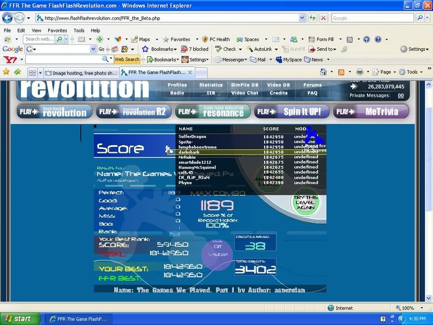Image resolution: width=433 pixels, height=325 pixels.
Task: Click the Print icon in command bar
Action: 359,71
